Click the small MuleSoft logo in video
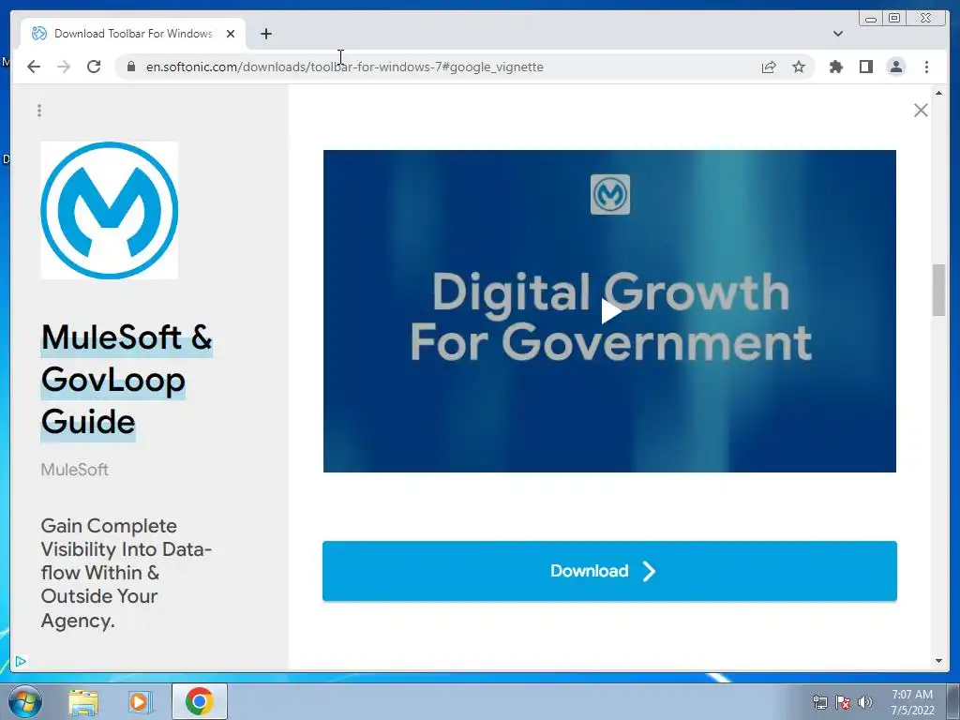The height and width of the screenshot is (720, 960). 609,195
